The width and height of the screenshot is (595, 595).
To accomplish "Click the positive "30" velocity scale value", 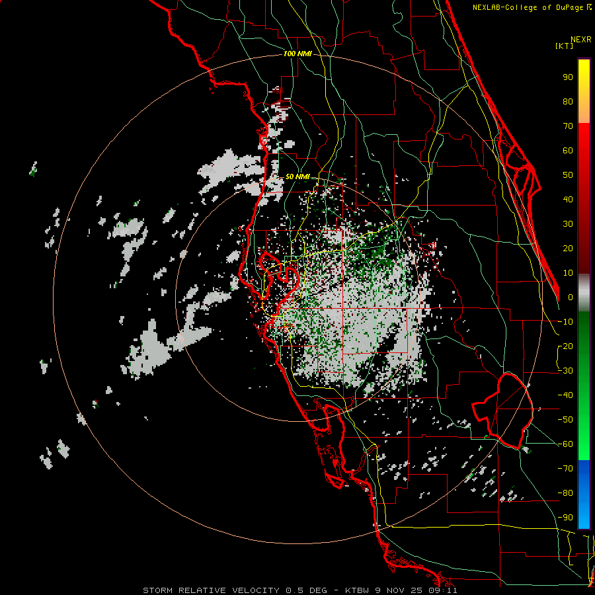I will 568,224.
